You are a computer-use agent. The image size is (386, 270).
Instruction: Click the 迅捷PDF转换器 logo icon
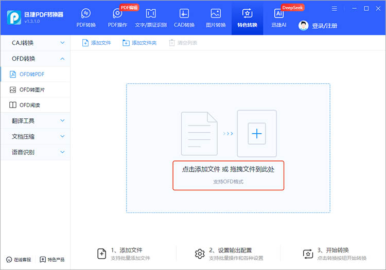[14, 17]
